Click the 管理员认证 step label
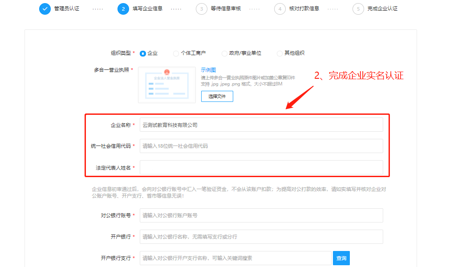Viewport: 462px width, 267px height. click(x=67, y=9)
